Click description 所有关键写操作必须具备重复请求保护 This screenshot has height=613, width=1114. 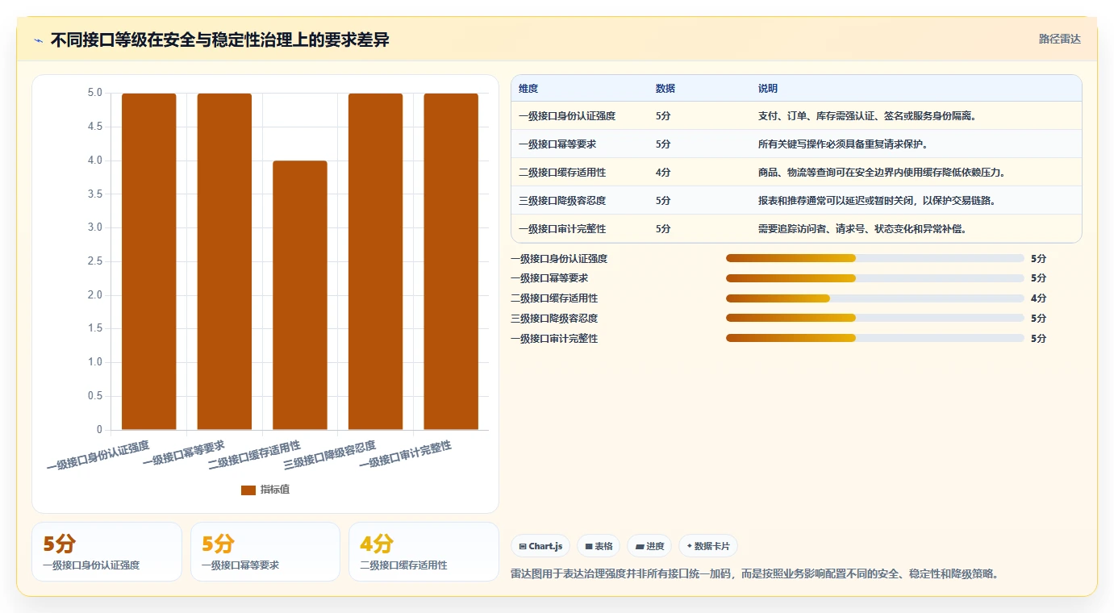843,144
